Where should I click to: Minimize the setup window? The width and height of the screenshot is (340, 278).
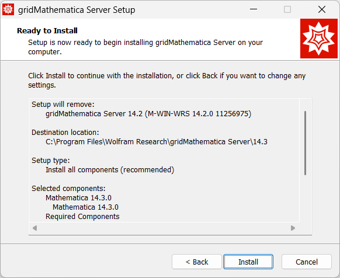pyautogui.click(x=254, y=9)
